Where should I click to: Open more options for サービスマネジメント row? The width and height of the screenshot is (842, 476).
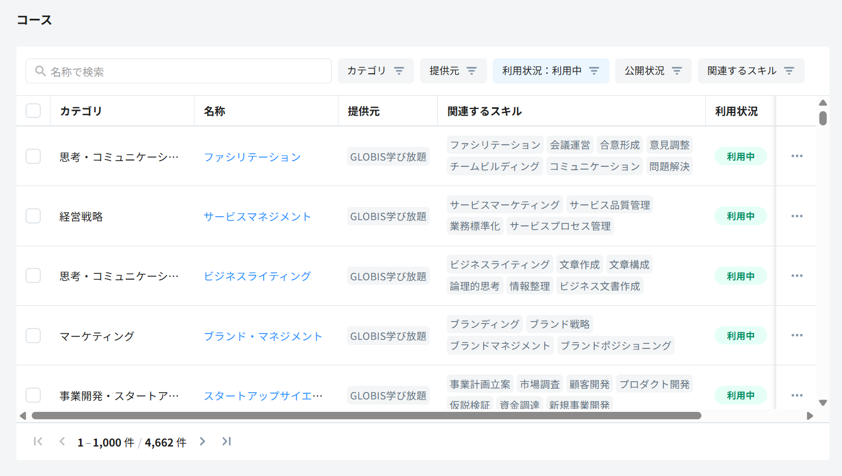click(797, 216)
